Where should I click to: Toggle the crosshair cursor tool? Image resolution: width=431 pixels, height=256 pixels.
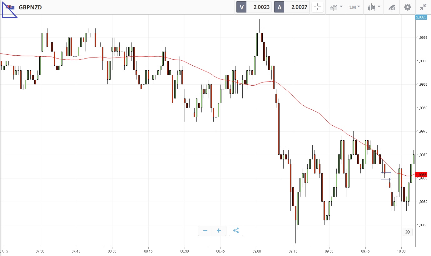tap(317, 7)
